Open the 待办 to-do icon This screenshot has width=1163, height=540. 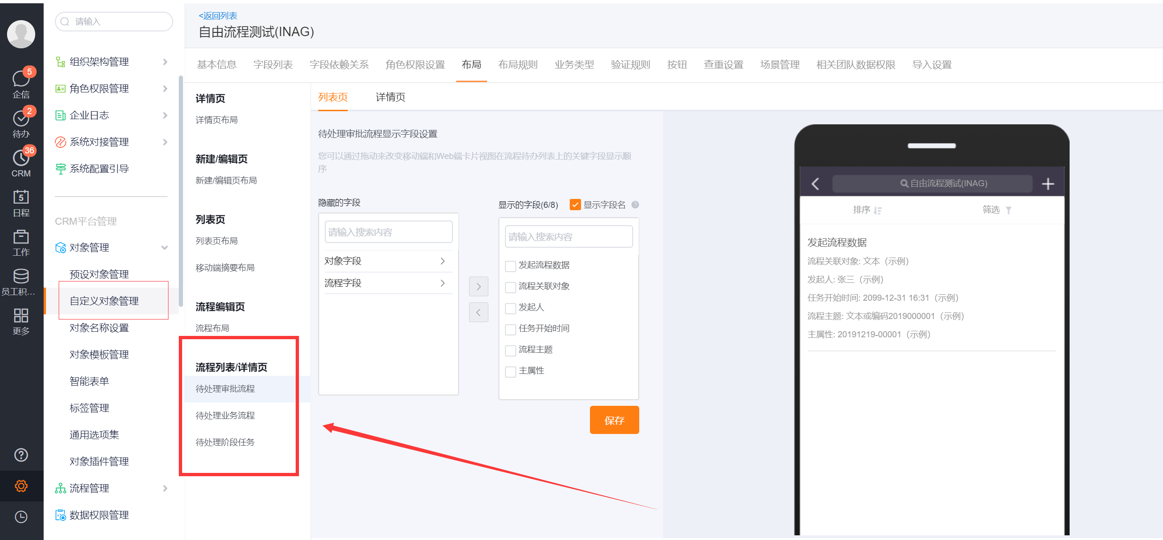pos(21,118)
